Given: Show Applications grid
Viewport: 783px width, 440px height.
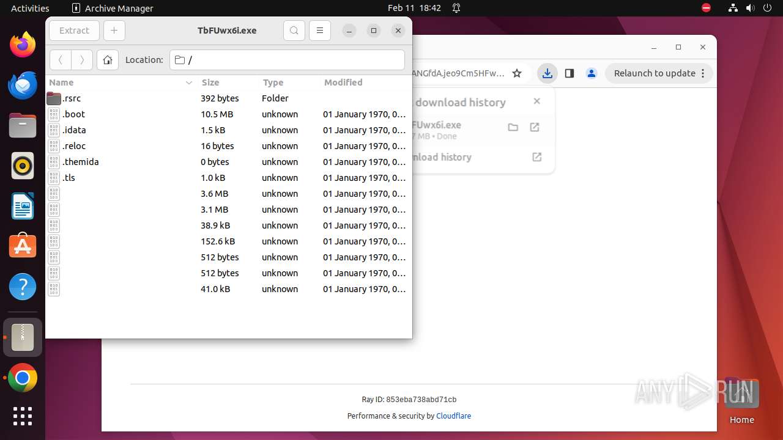Looking at the screenshot, I should point(23,416).
